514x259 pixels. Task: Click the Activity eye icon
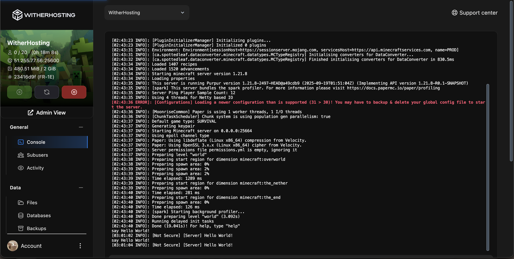[x=20, y=168]
